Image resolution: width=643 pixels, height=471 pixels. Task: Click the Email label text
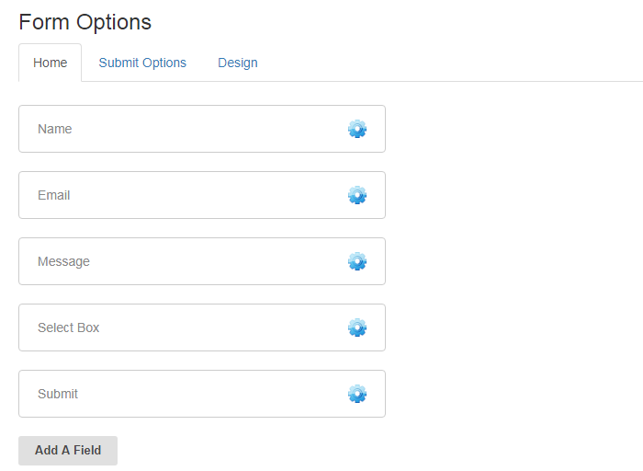53,195
